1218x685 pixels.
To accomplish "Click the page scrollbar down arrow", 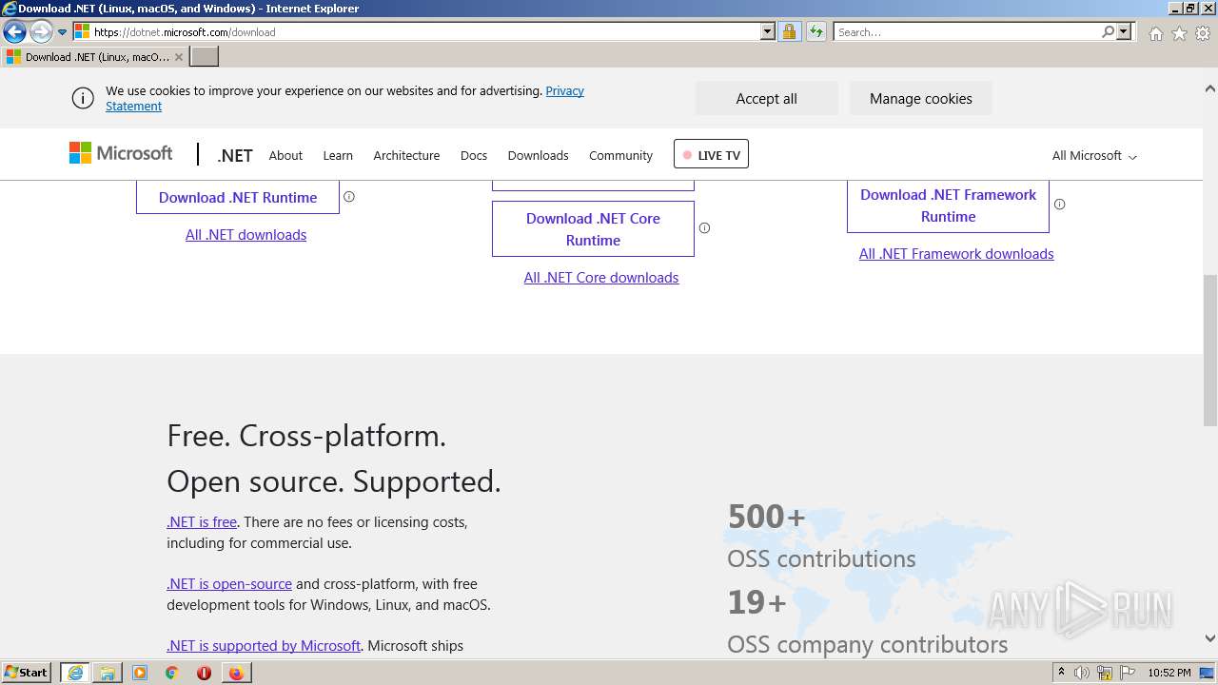I will click(1210, 639).
